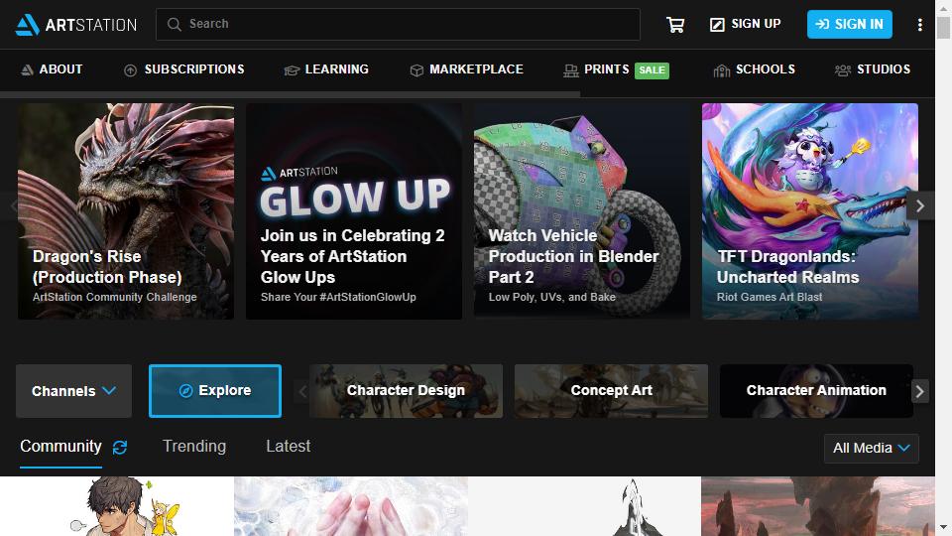This screenshot has width=952, height=536.
Task: Click the Learning graduation cap icon
Action: pos(292,70)
